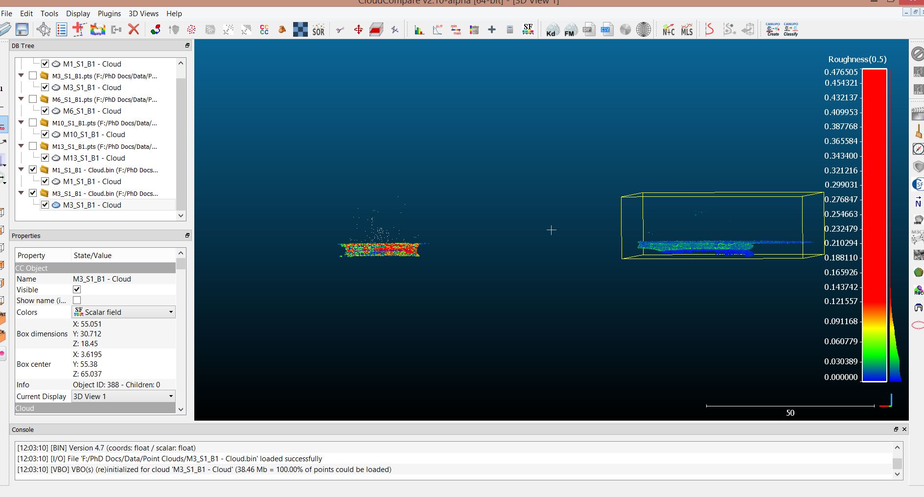This screenshot has width=924, height=497.
Task: Click the red X Delete icon
Action: (x=134, y=29)
